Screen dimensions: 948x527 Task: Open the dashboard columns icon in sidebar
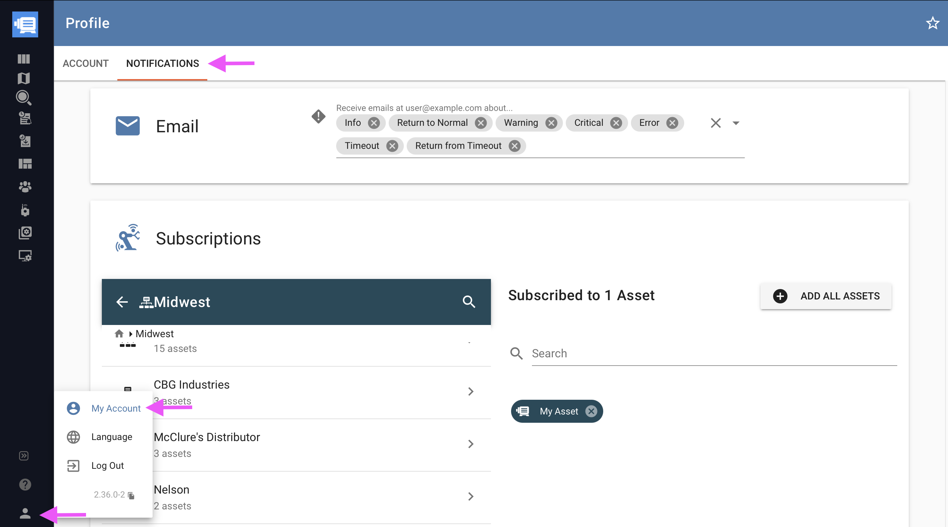pyautogui.click(x=24, y=59)
